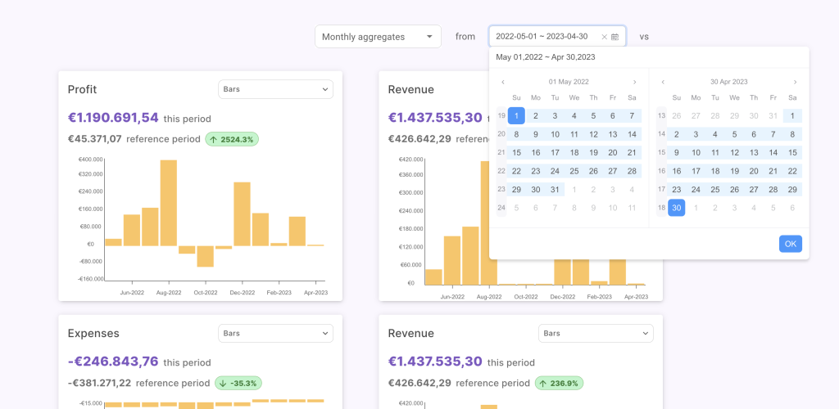Pick April 30 in the right calendar

pos(676,208)
